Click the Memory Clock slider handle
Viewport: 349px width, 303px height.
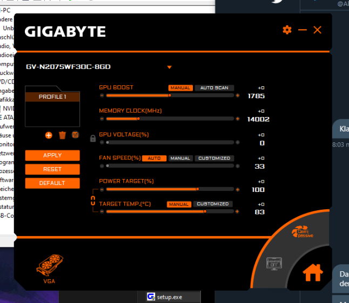tap(138, 119)
